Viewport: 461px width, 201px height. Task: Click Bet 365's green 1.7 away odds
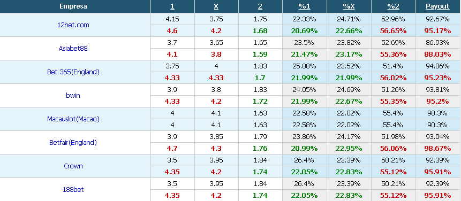[x=260, y=78]
